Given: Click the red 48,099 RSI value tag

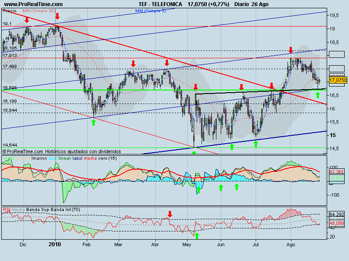Looking at the screenshot, I should [336, 223].
